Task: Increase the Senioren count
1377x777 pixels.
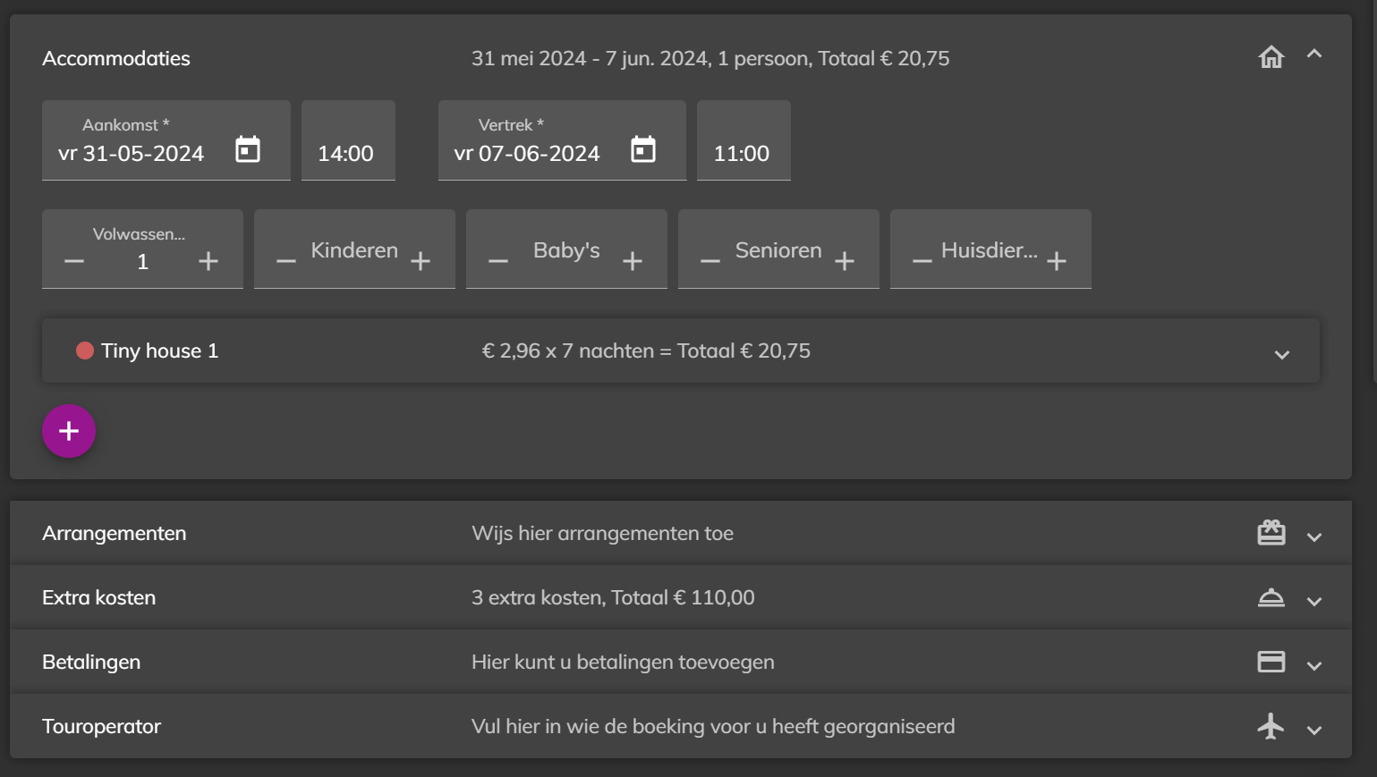Action: [x=845, y=261]
